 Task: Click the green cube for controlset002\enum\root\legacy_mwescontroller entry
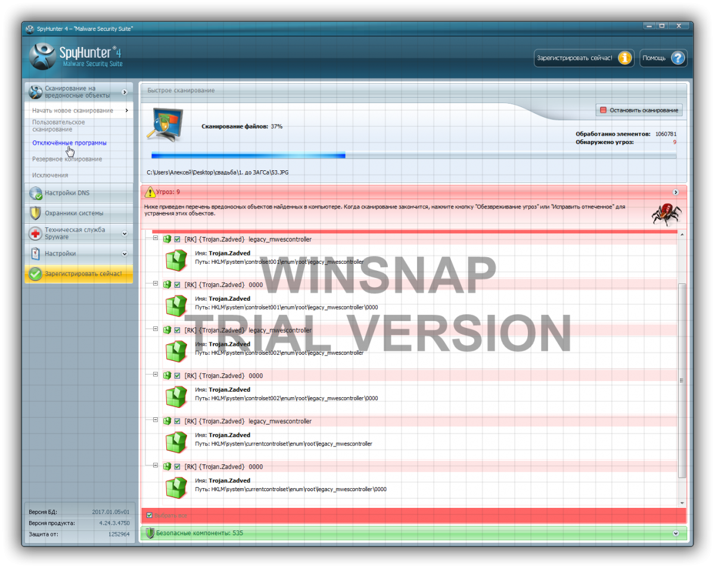[x=176, y=351]
